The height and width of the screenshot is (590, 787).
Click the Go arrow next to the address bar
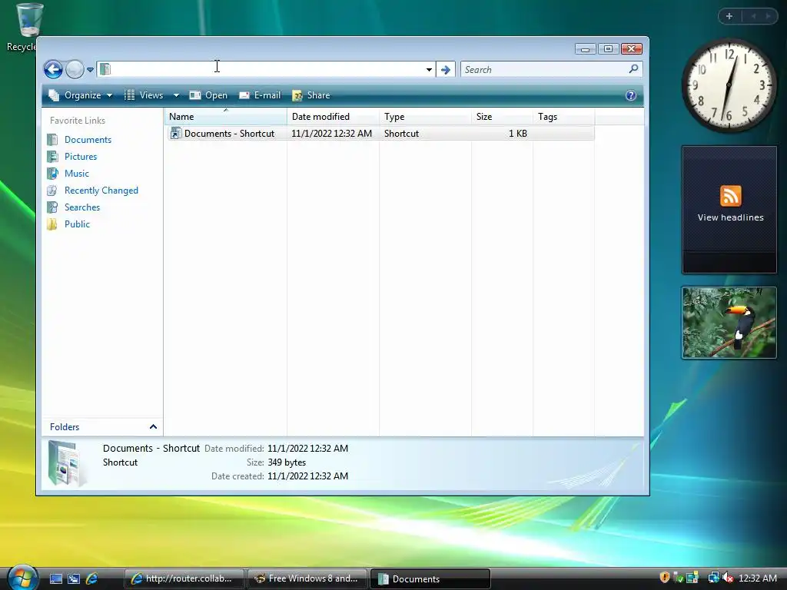pyautogui.click(x=445, y=70)
